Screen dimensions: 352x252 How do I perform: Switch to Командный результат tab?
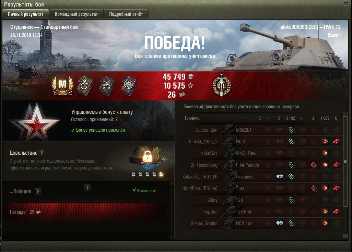coord(76,14)
